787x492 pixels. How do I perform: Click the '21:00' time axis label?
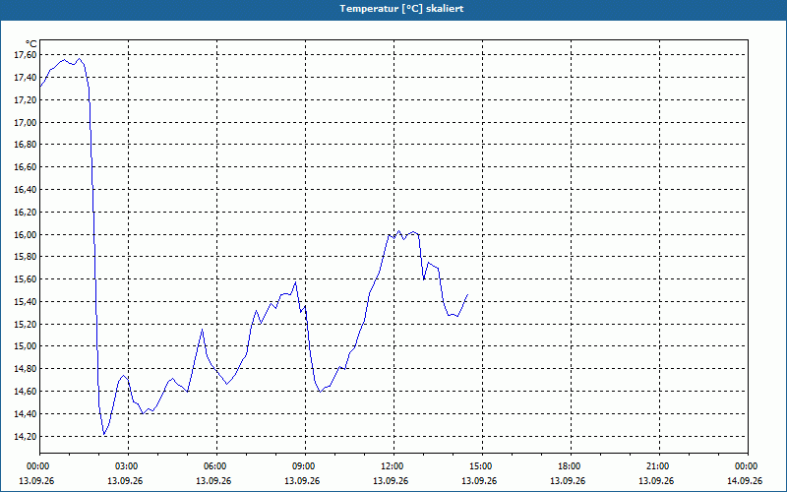659,466
